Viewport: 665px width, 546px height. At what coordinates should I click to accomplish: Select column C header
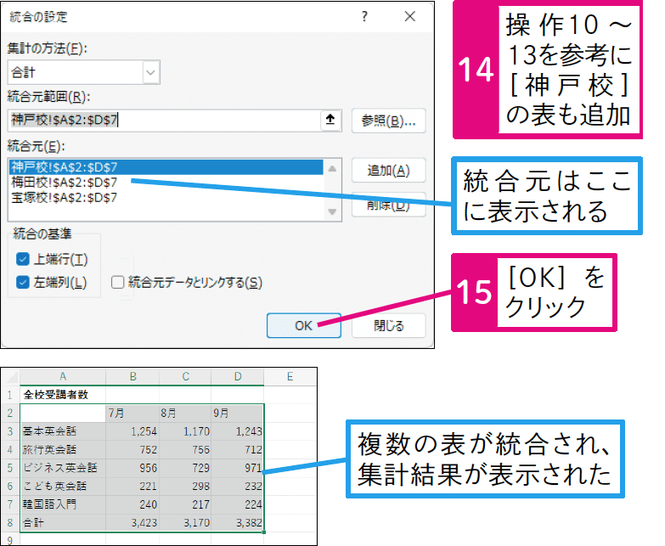tap(185, 376)
